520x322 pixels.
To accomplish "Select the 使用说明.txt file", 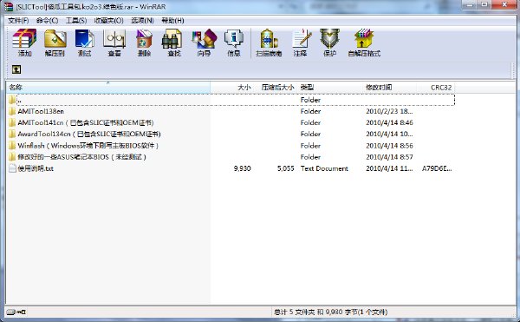I will 36,168.
